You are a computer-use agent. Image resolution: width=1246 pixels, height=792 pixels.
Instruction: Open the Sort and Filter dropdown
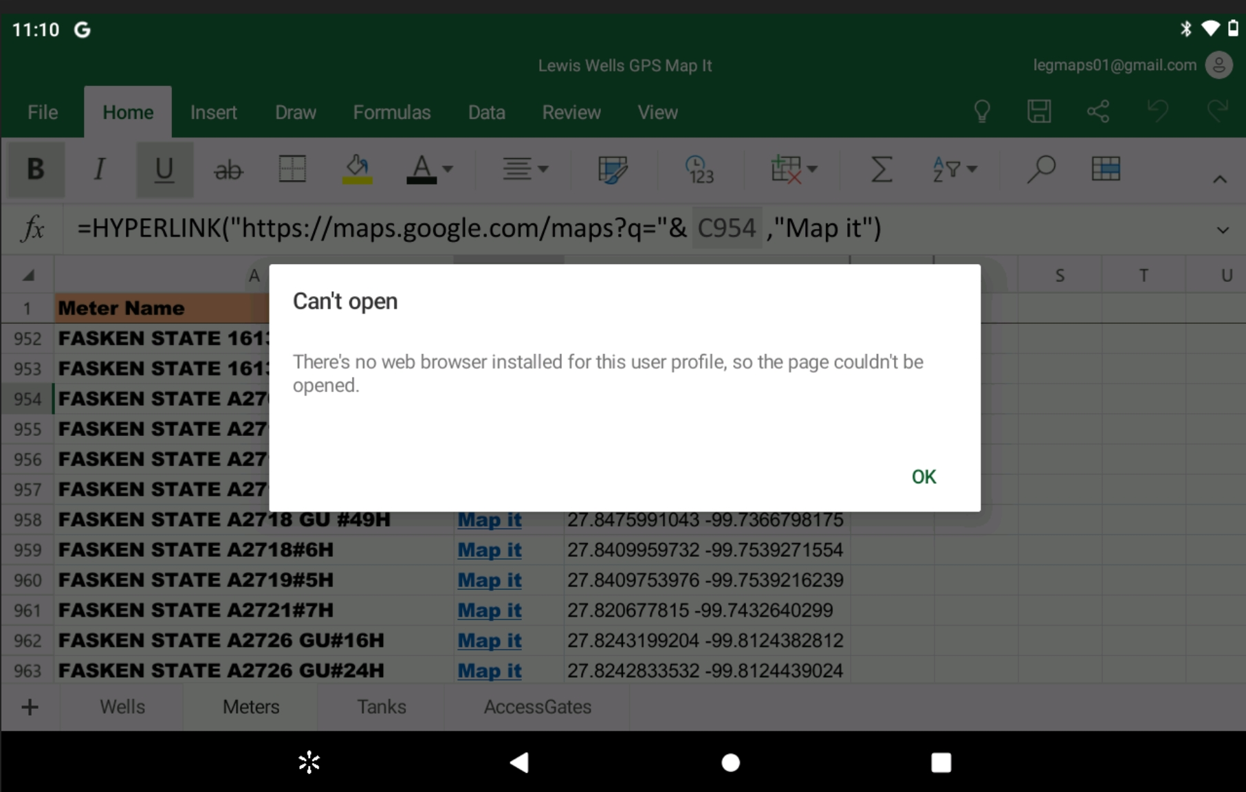tap(954, 169)
